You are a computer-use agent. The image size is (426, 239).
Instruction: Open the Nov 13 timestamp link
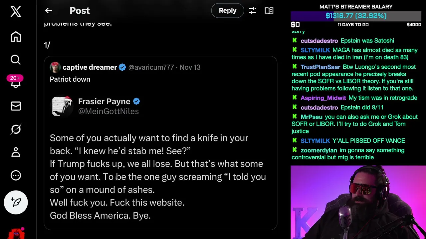[x=190, y=67]
